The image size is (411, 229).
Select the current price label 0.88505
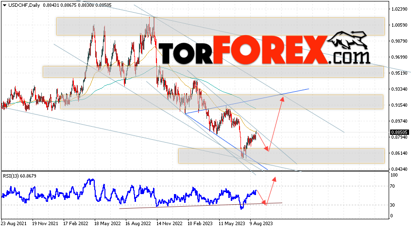(x=399, y=132)
